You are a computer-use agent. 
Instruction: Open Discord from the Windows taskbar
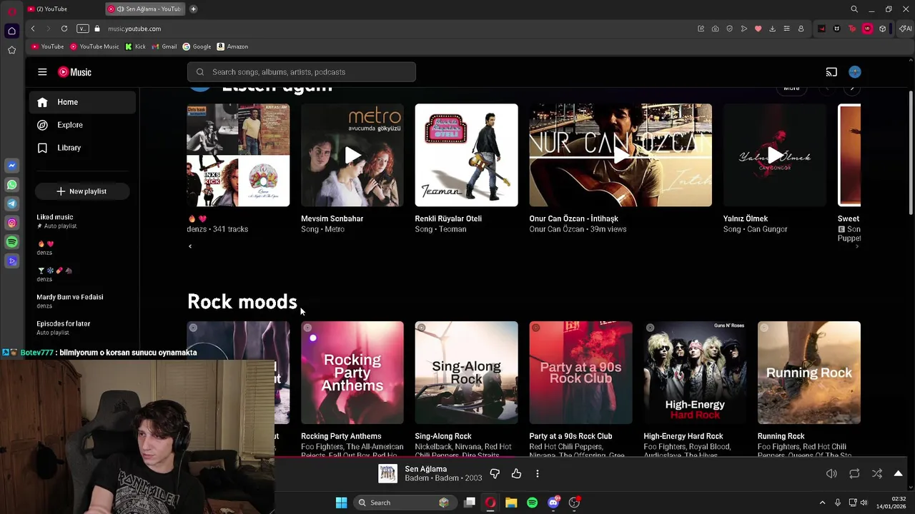(553, 503)
